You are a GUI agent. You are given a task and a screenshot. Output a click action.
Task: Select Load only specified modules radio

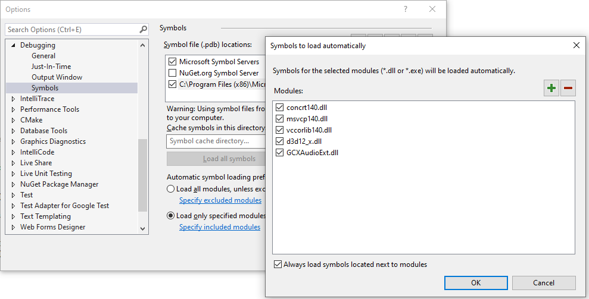click(x=170, y=216)
